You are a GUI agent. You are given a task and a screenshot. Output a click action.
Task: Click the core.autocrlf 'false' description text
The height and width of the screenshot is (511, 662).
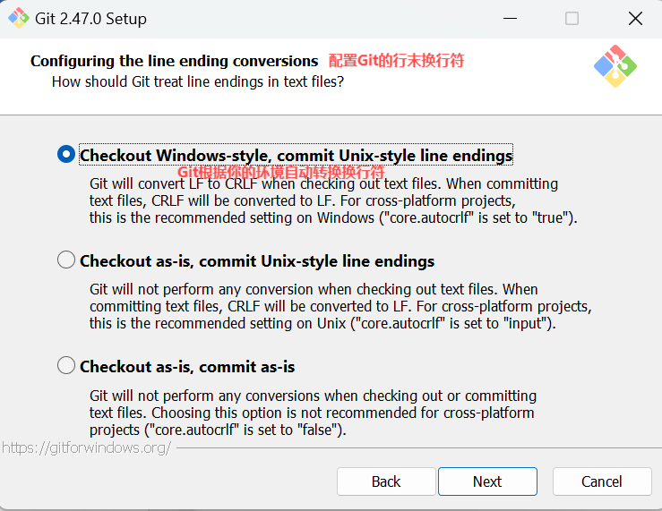[313, 413]
